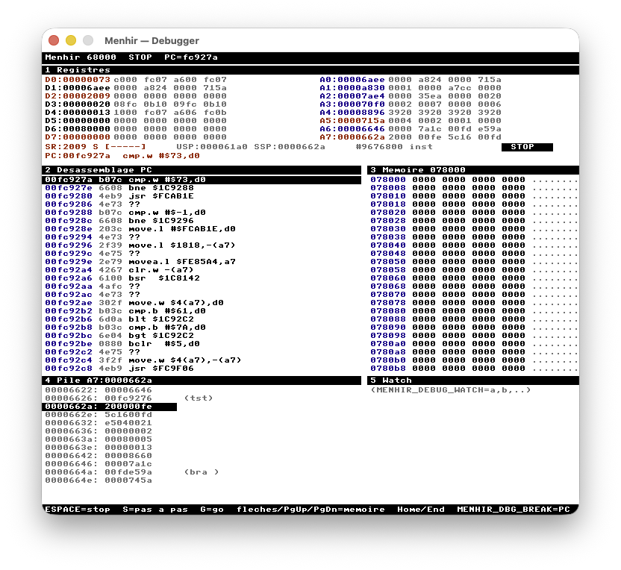Click register A6:00006646 value
The width and height of the screenshot is (621, 570).
(x=352, y=129)
